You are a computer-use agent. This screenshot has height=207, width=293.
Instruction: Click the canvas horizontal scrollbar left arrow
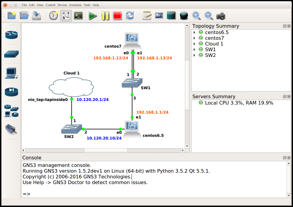(23, 150)
